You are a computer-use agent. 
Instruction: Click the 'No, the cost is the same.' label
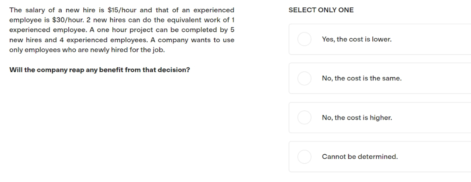(x=362, y=78)
